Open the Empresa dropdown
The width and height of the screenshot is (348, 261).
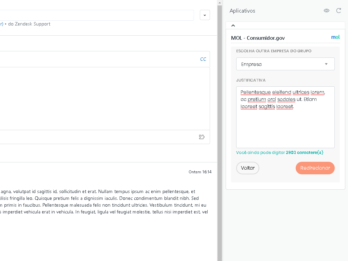point(285,64)
